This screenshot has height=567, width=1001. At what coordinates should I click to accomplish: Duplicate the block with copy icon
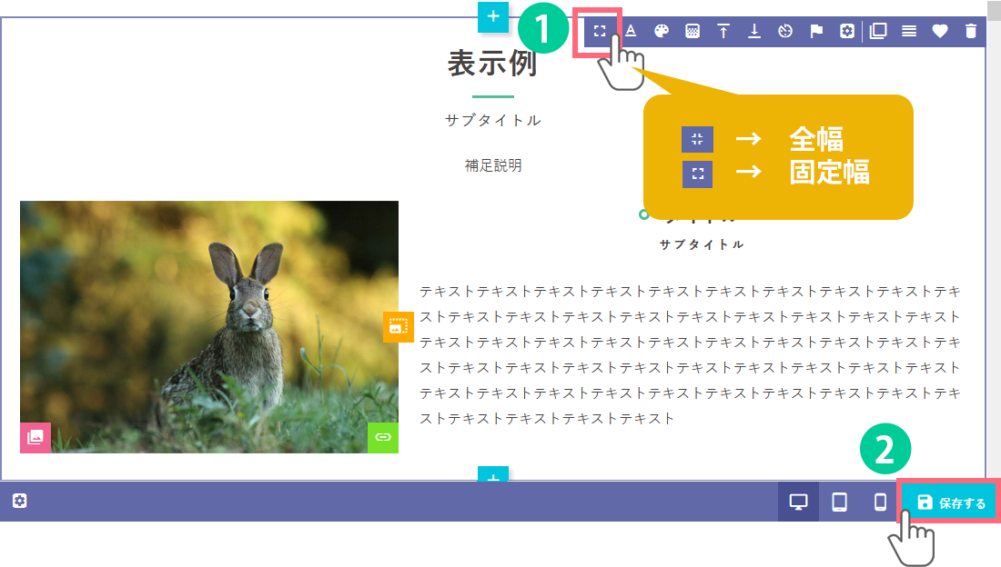(x=878, y=31)
